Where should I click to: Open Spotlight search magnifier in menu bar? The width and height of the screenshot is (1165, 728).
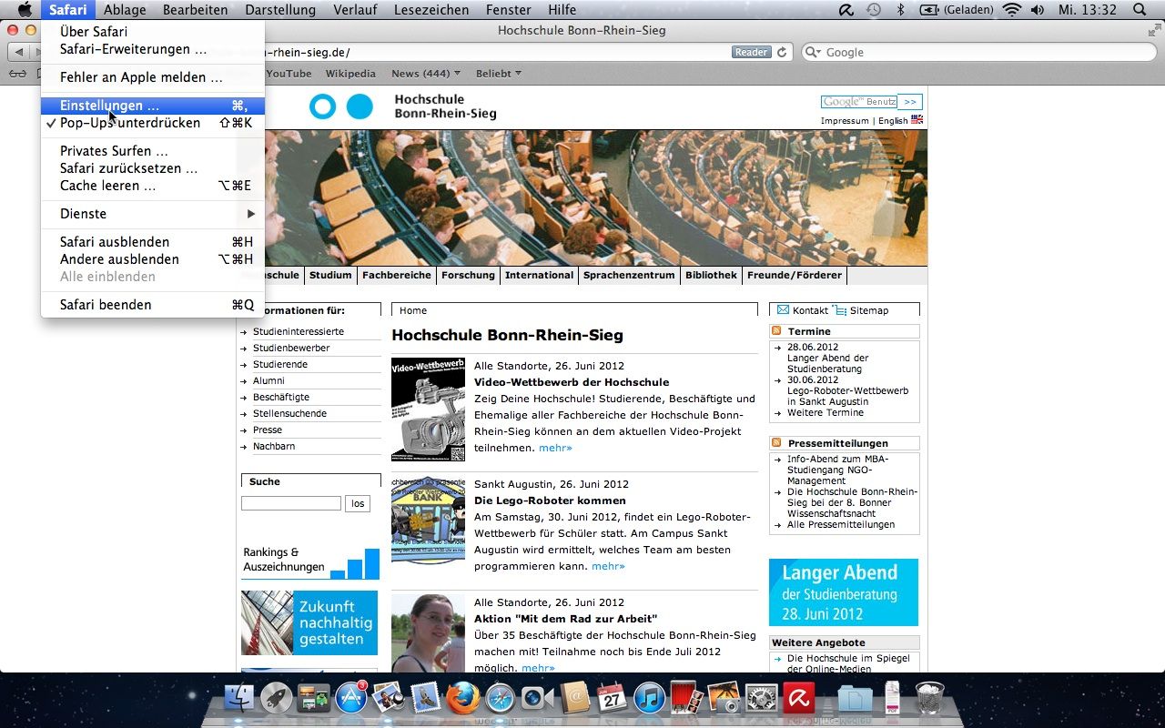[x=1140, y=10]
